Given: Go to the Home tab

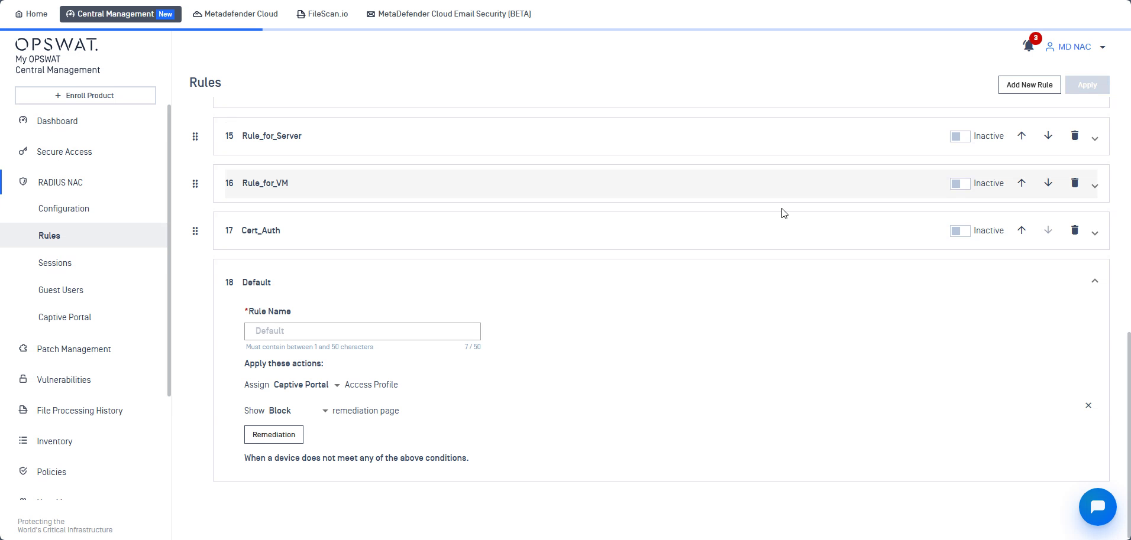Looking at the screenshot, I should pyautogui.click(x=31, y=14).
